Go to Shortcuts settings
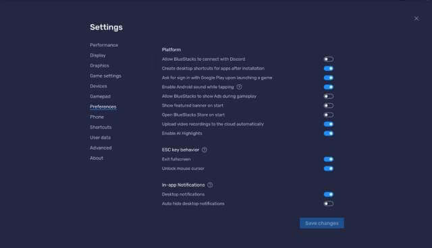This screenshot has width=432, height=248. coord(101,127)
